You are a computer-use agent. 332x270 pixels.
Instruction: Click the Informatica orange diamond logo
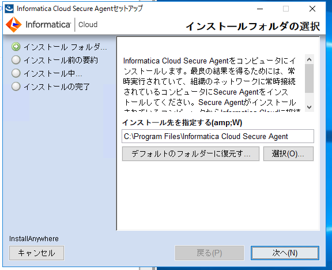[14, 25]
